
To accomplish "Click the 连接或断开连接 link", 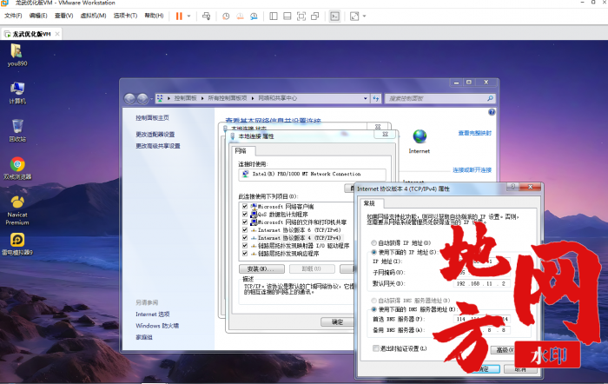I will pyautogui.click(x=472, y=170).
